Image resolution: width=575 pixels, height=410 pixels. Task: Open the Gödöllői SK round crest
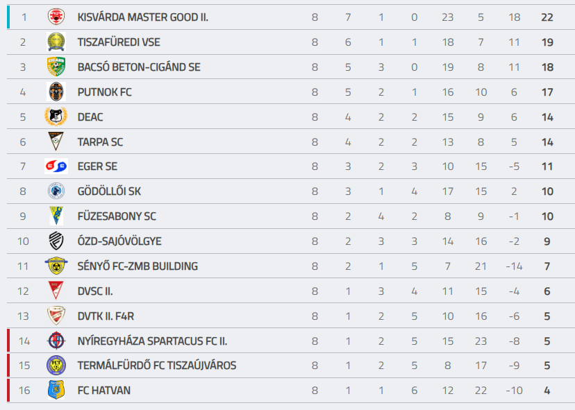pyautogui.click(x=56, y=191)
